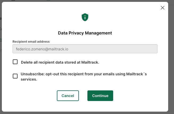Click the recipient email address field
Viewport: 174px width, 114px height.
point(85,49)
